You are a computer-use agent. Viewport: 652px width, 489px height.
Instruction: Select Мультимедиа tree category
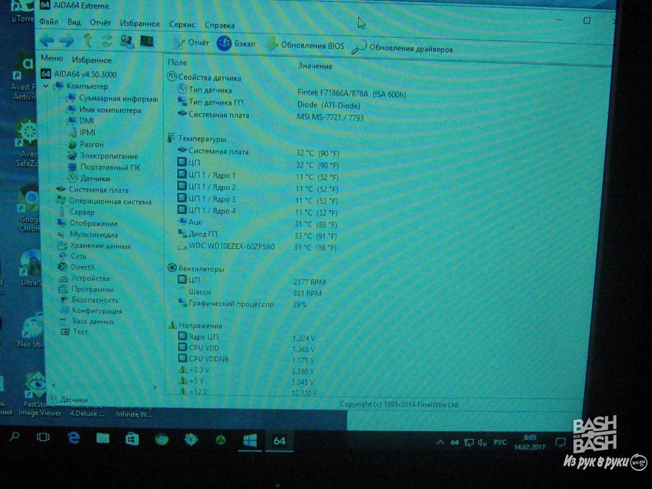tap(88, 235)
